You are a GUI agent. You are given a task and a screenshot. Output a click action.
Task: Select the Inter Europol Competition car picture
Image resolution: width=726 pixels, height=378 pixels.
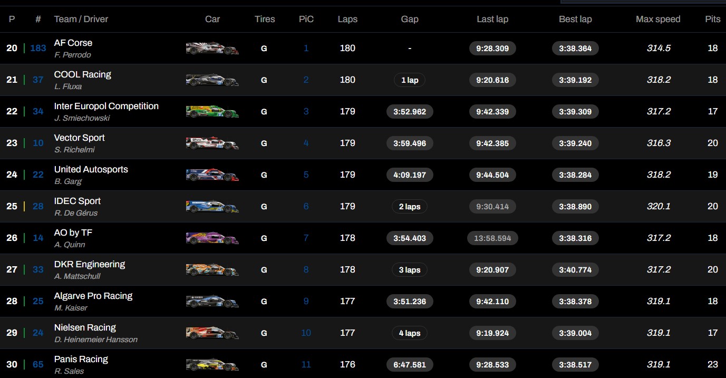point(212,111)
